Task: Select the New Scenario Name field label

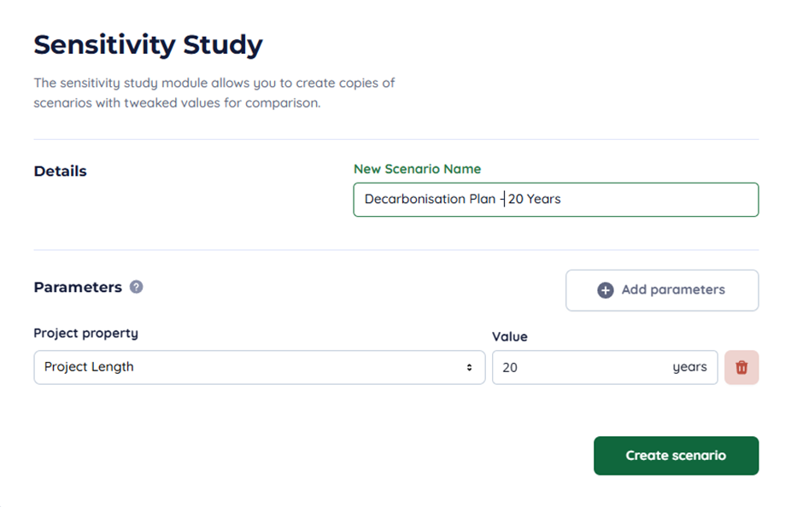Action: click(417, 169)
